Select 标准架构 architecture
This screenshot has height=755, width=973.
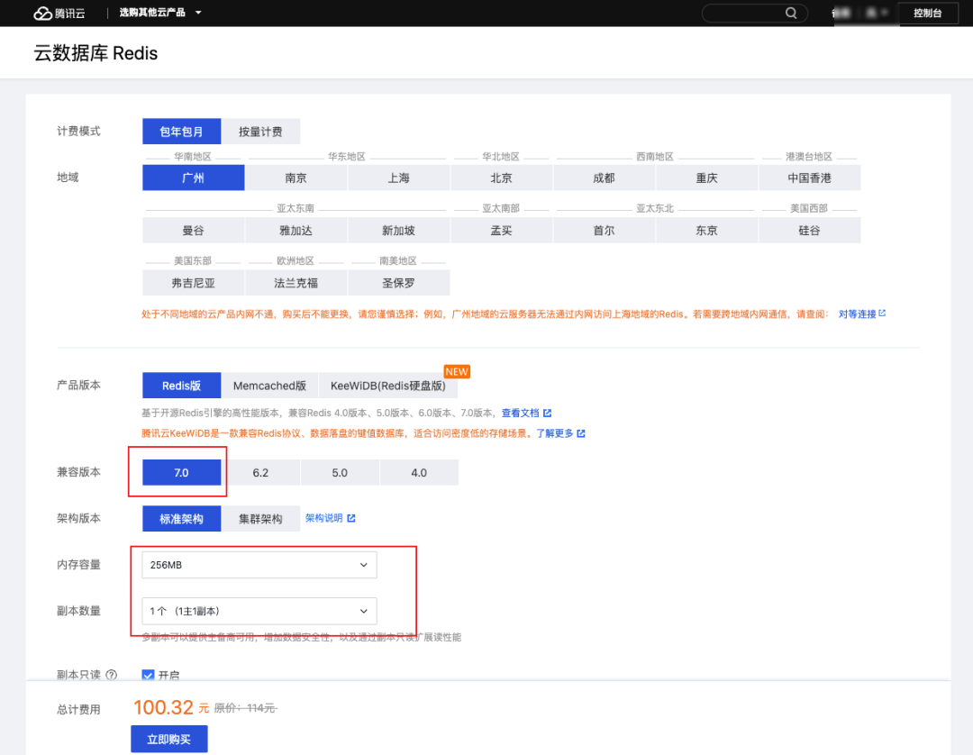pyautogui.click(x=181, y=519)
